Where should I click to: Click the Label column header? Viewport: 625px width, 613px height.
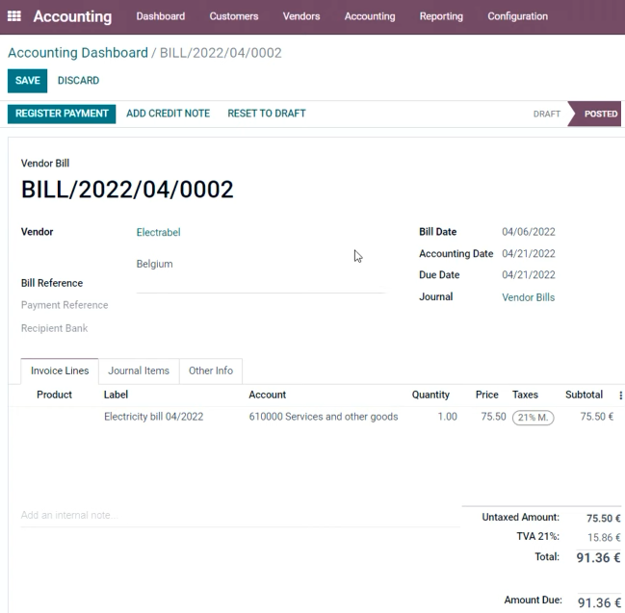[116, 396]
